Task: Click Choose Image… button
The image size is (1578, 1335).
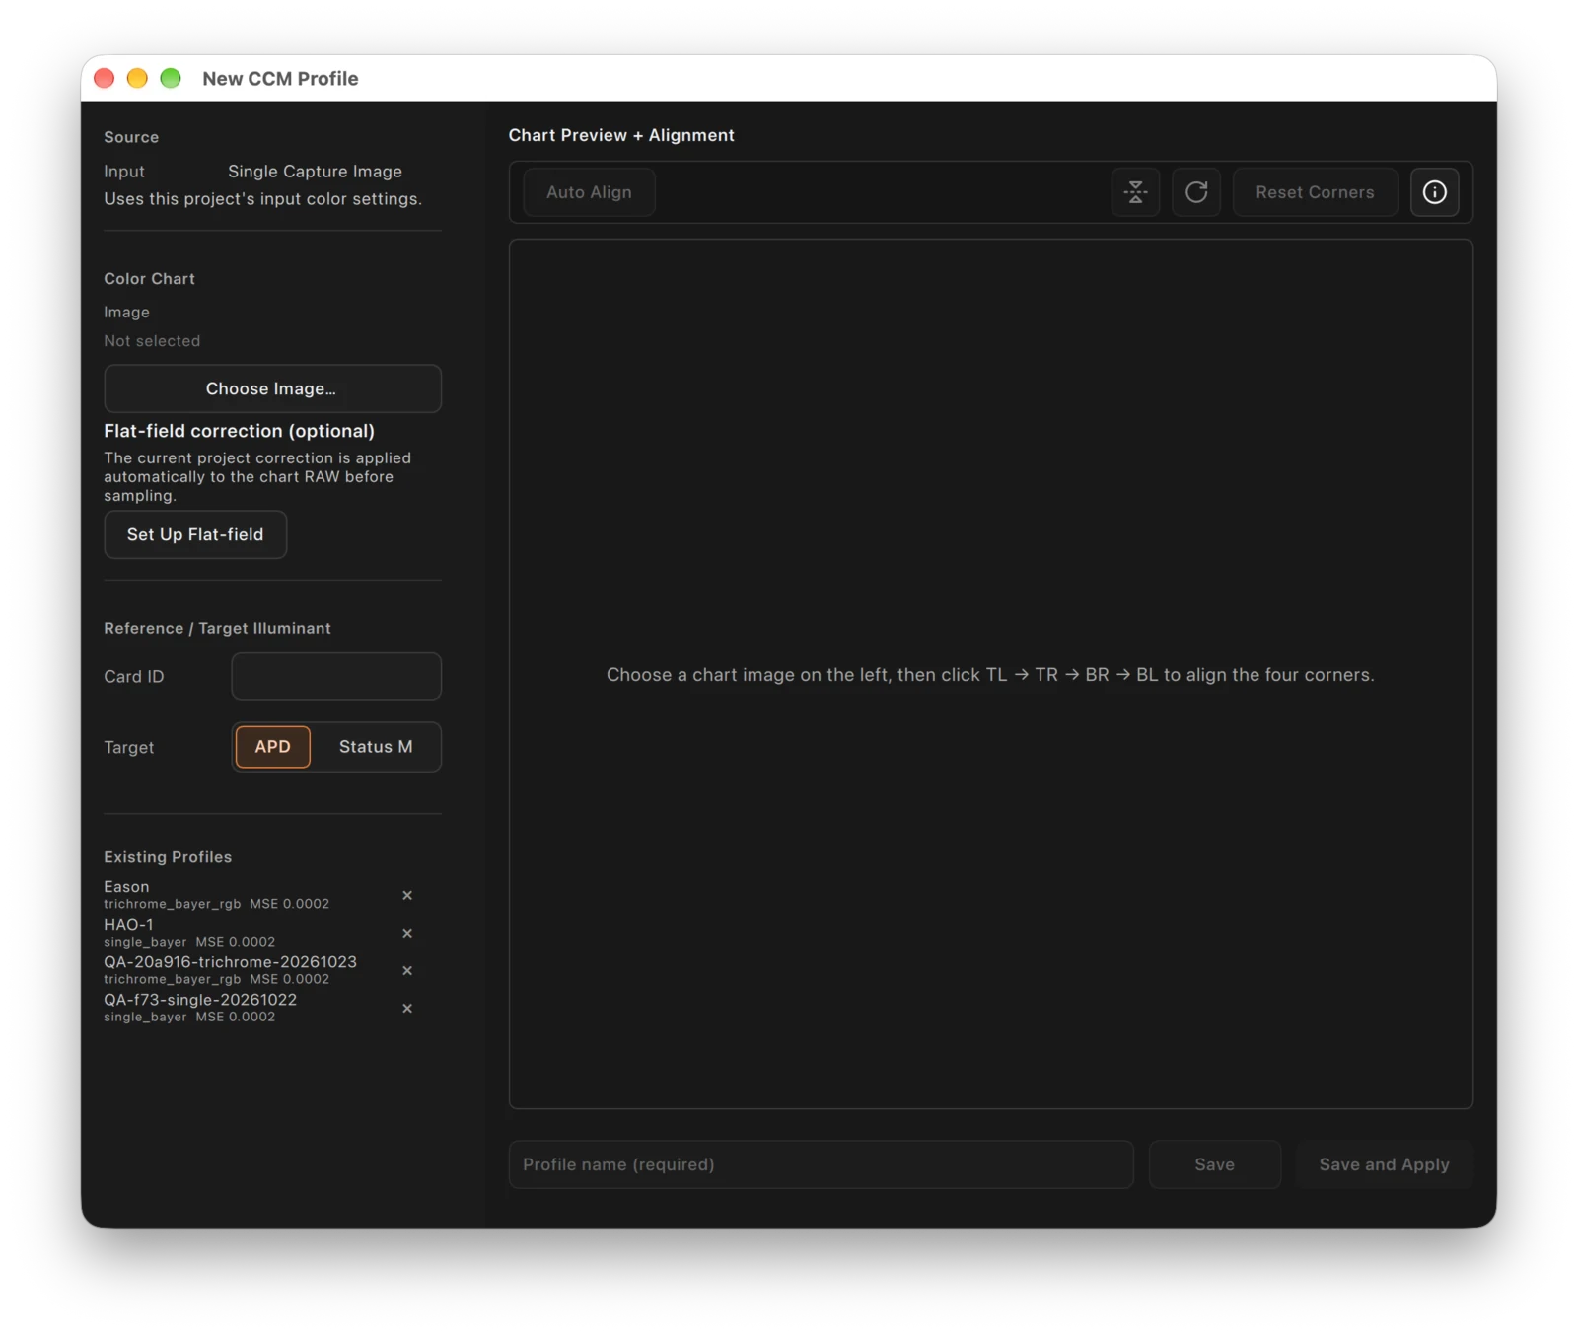Action: [272, 388]
